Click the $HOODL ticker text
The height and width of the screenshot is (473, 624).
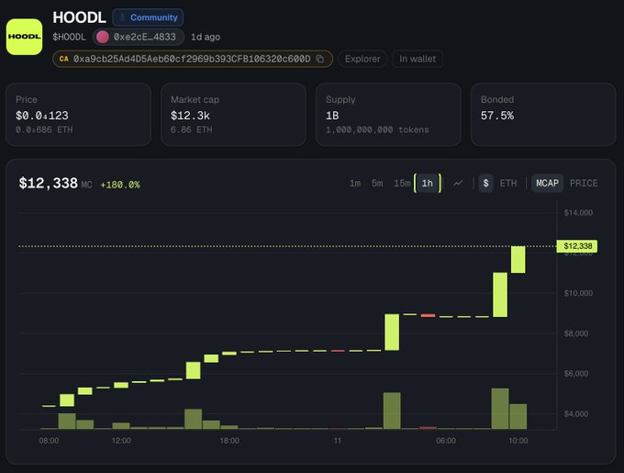point(69,37)
